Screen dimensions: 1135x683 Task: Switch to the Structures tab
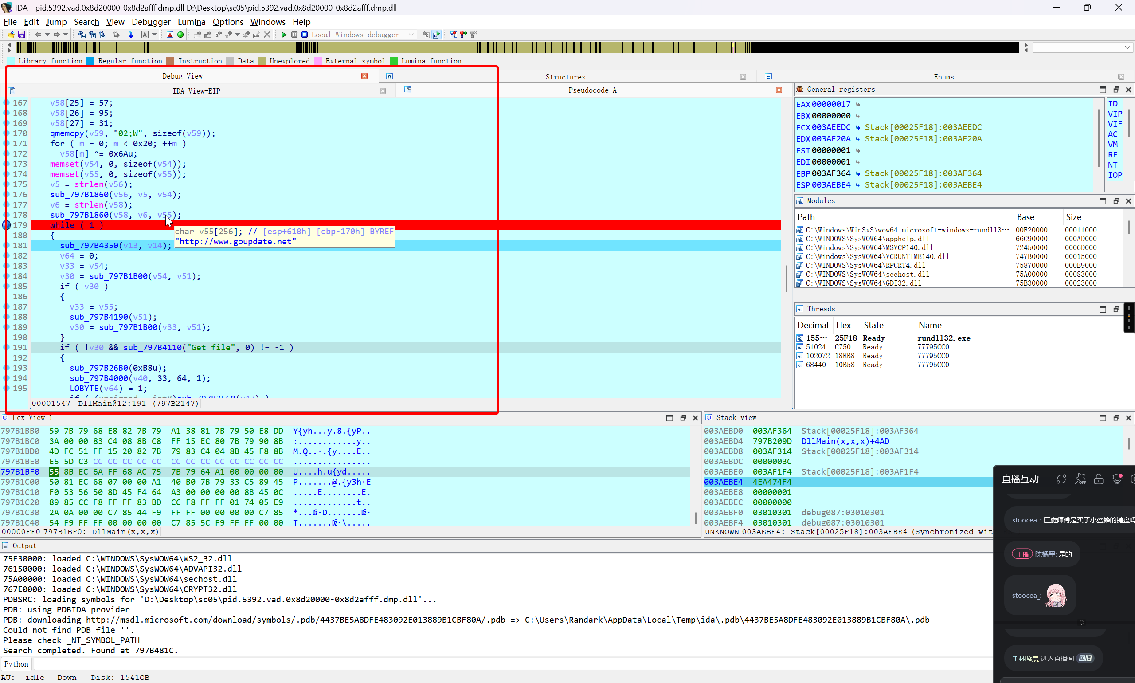click(565, 77)
